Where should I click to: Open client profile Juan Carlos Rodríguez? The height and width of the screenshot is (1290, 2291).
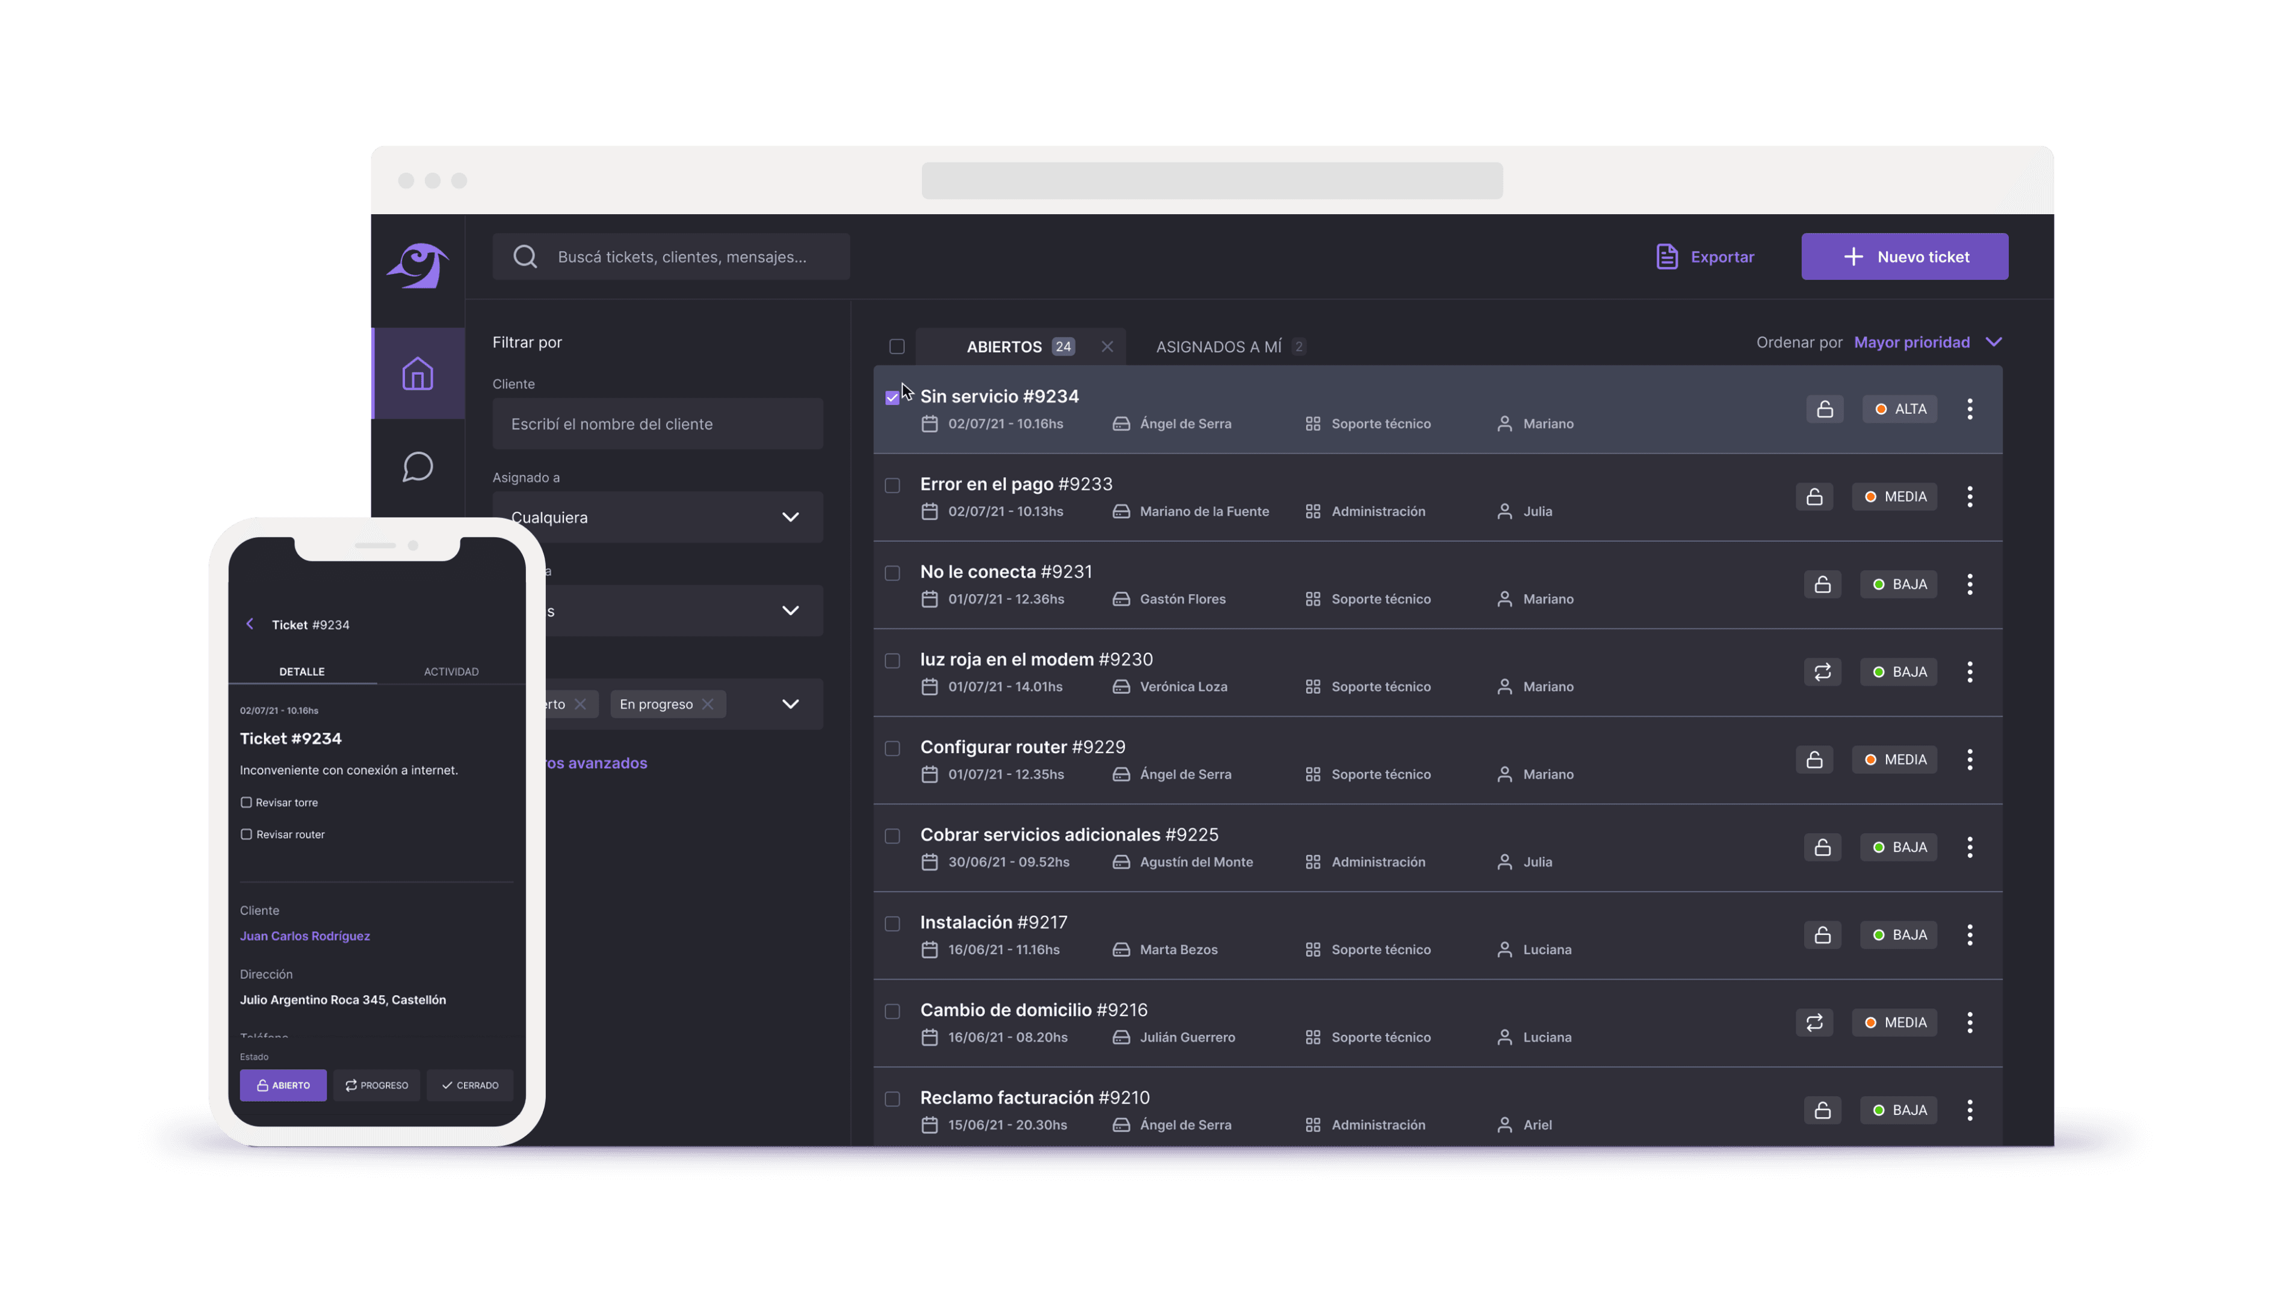tap(305, 935)
